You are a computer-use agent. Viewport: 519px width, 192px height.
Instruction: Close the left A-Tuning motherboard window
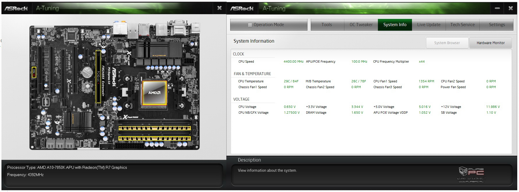point(220,8)
